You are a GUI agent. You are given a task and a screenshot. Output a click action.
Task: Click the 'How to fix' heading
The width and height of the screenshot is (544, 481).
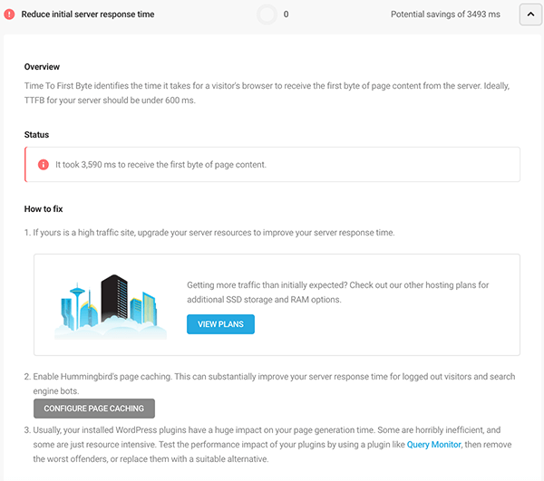click(x=44, y=209)
